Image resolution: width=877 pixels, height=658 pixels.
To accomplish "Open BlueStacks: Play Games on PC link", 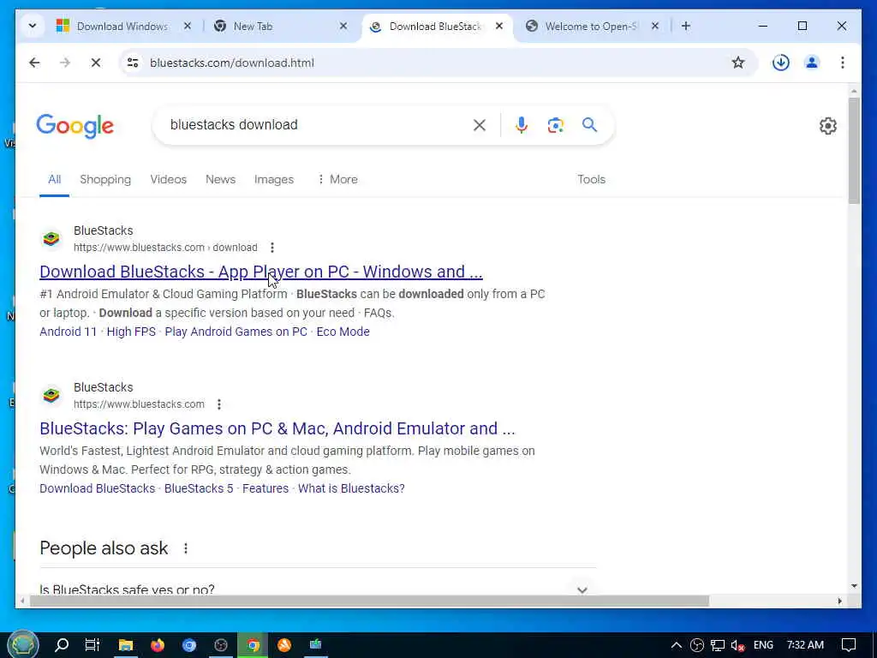I will click(277, 428).
